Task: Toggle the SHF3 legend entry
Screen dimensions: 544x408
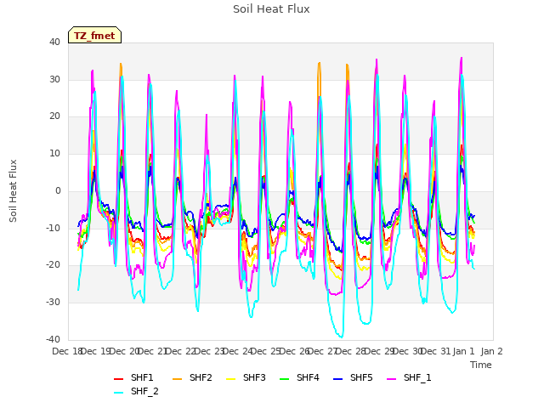Action: pyautogui.click(x=246, y=377)
